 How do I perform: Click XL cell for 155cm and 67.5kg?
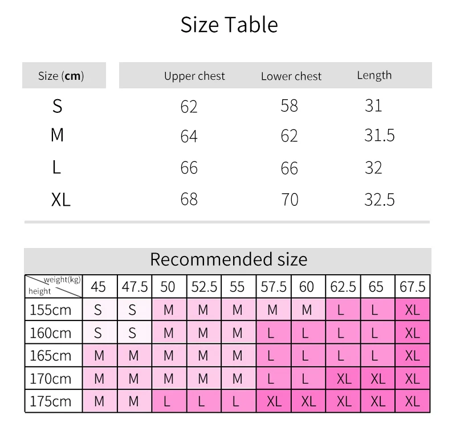coord(412,310)
